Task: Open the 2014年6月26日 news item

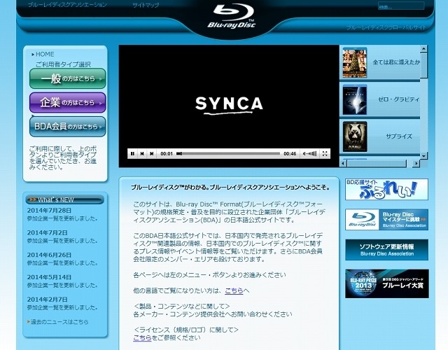Action: [x=62, y=259]
